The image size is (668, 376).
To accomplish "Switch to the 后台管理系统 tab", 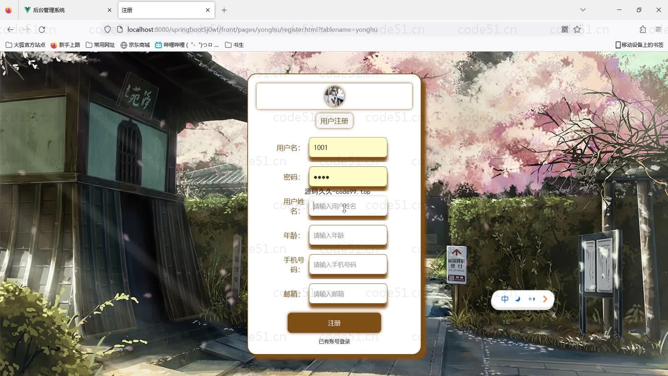I will [x=68, y=10].
